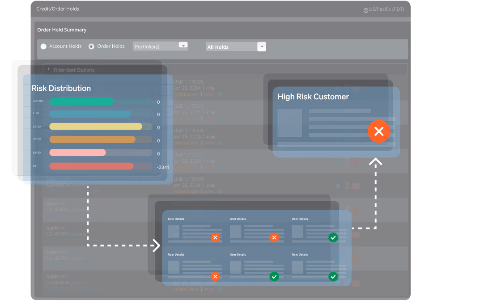Click the orange 31-60 risk bar
Screen dimensions: 484x300
click(92, 139)
